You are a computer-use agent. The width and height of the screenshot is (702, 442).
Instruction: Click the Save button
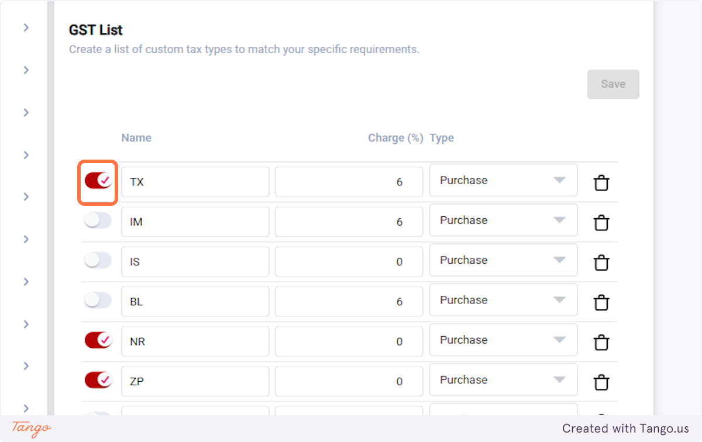click(613, 84)
